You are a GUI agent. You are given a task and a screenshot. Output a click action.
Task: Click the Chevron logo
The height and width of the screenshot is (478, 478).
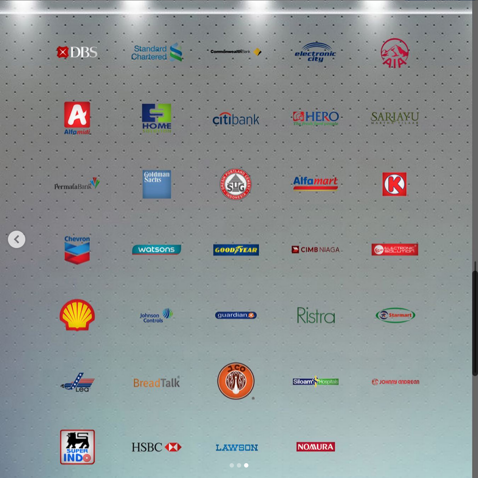coord(77,249)
